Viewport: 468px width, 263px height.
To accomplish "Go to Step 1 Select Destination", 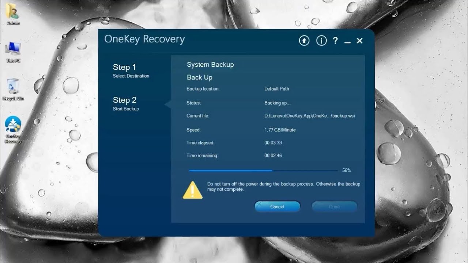I will pyautogui.click(x=131, y=71).
